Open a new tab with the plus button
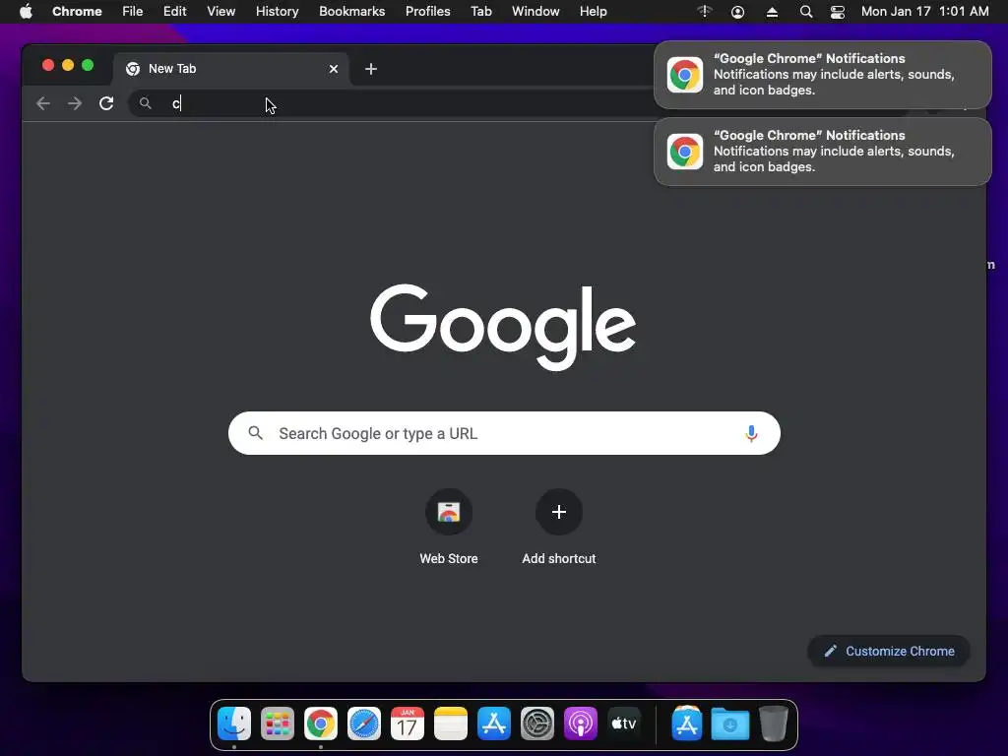Viewport: 1008px width, 756px height. click(371, 69)
